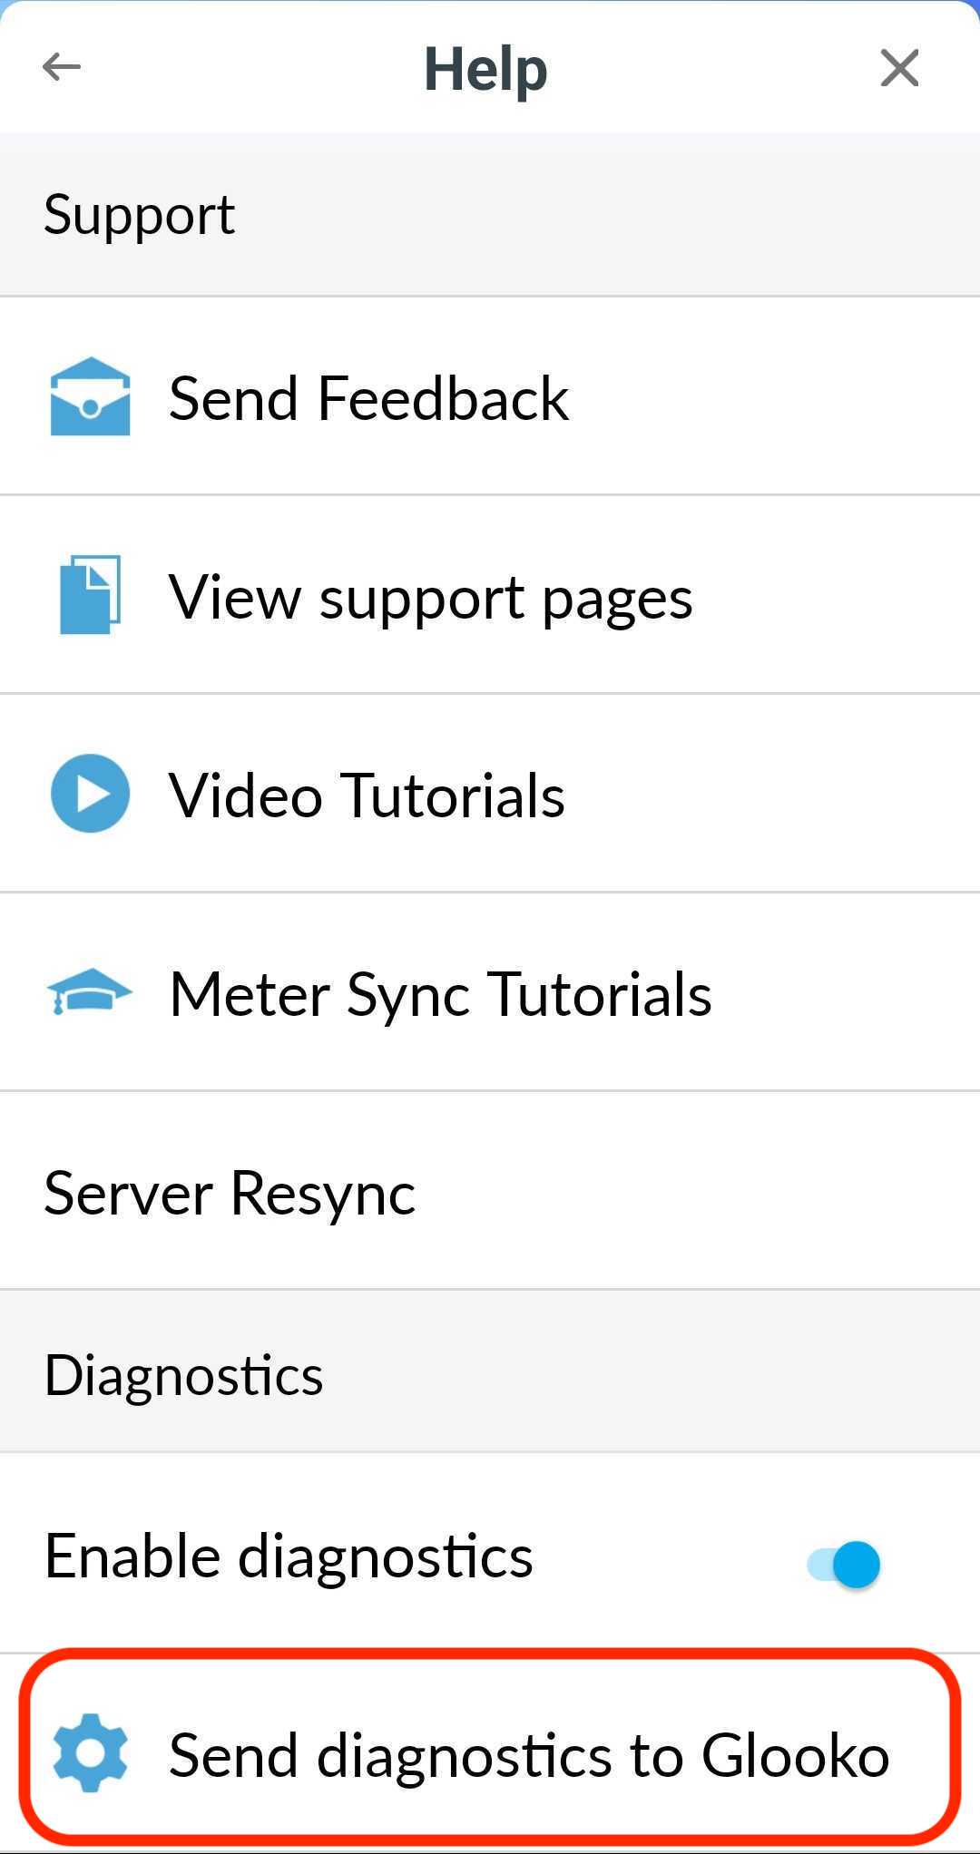980x1854 pixels.
Task: Select the graduation cap Meter Sync Tutorials icon
Action: pos(89,991)
